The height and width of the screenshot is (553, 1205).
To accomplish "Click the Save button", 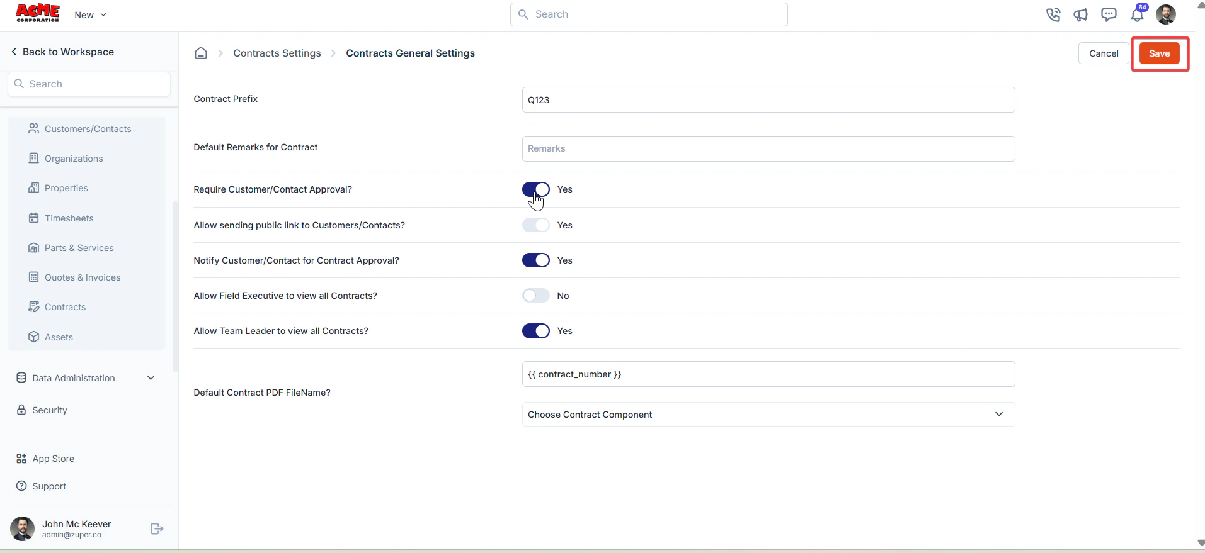I will tap(1159, 53).
